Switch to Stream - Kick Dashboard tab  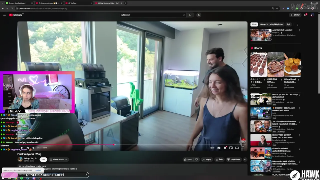click(x=19, y=3)
